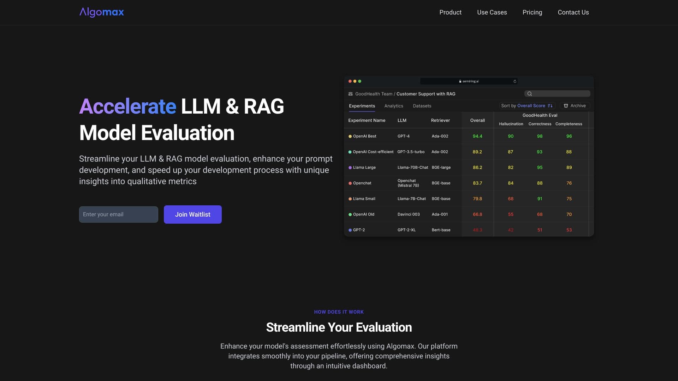This screenshot has width=678, height=381.
Task: Open the Contact Us link
Action: tap(573, 12)
